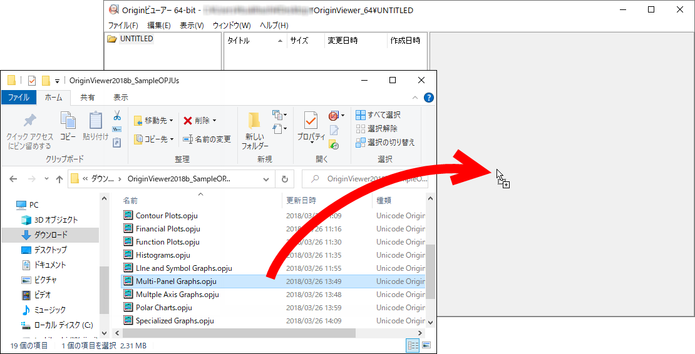
Task: Click the search box in Explorer
Action: coord(365,180)
